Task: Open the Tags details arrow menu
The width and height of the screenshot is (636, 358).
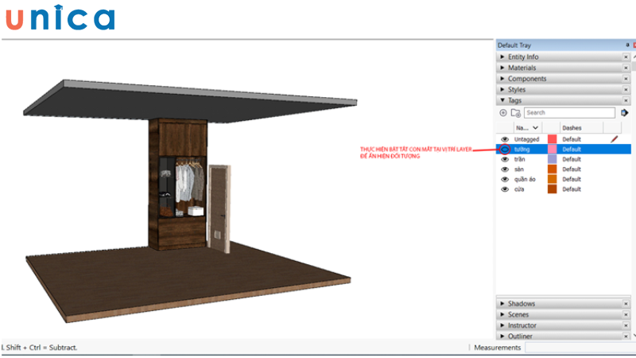Action: (624, 113)
